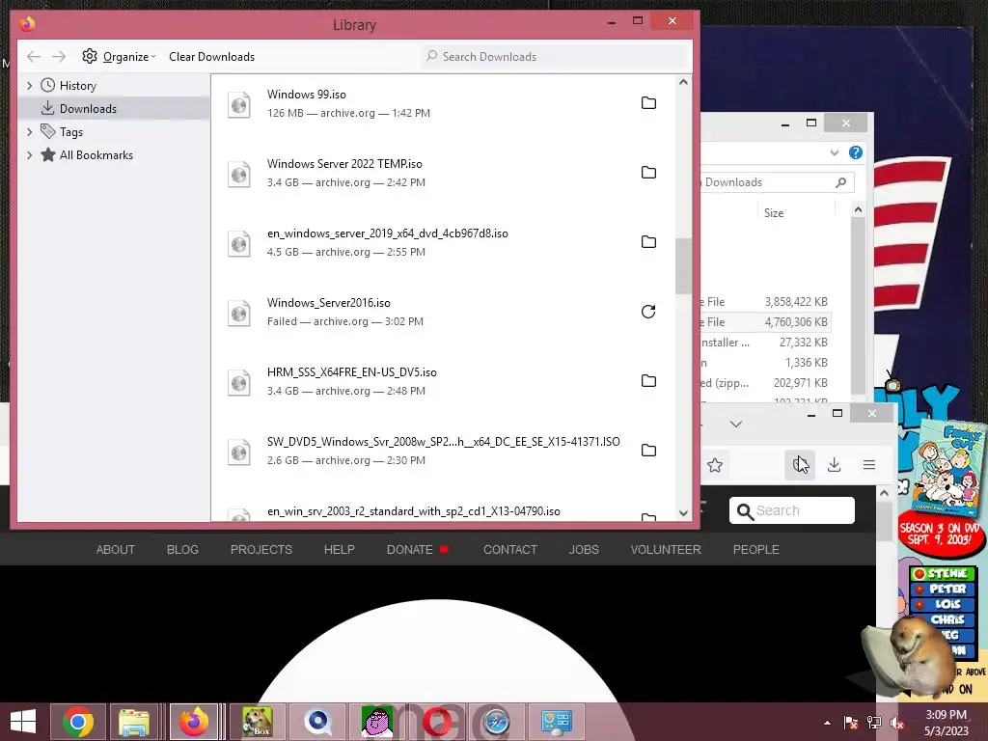Open the PROJECTS link

261,549
